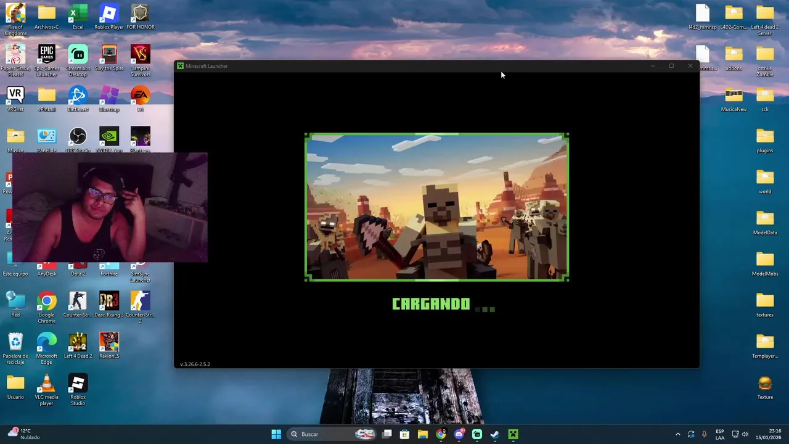
Task: Click the launcher version text v.3.26.6-2.5.2
Action: 195,364
